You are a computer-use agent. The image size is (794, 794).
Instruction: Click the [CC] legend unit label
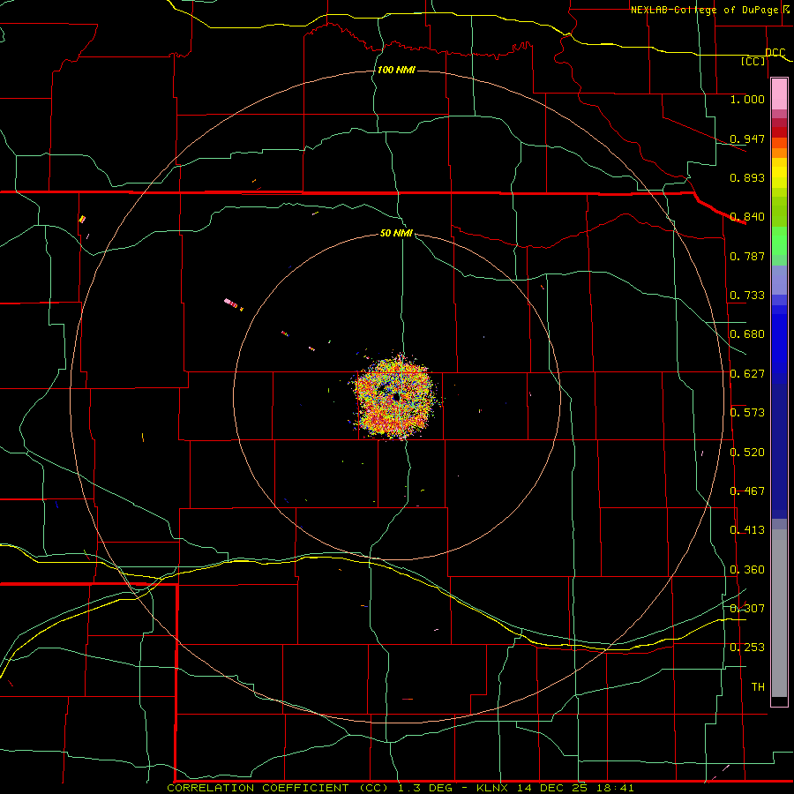[753, 62]
